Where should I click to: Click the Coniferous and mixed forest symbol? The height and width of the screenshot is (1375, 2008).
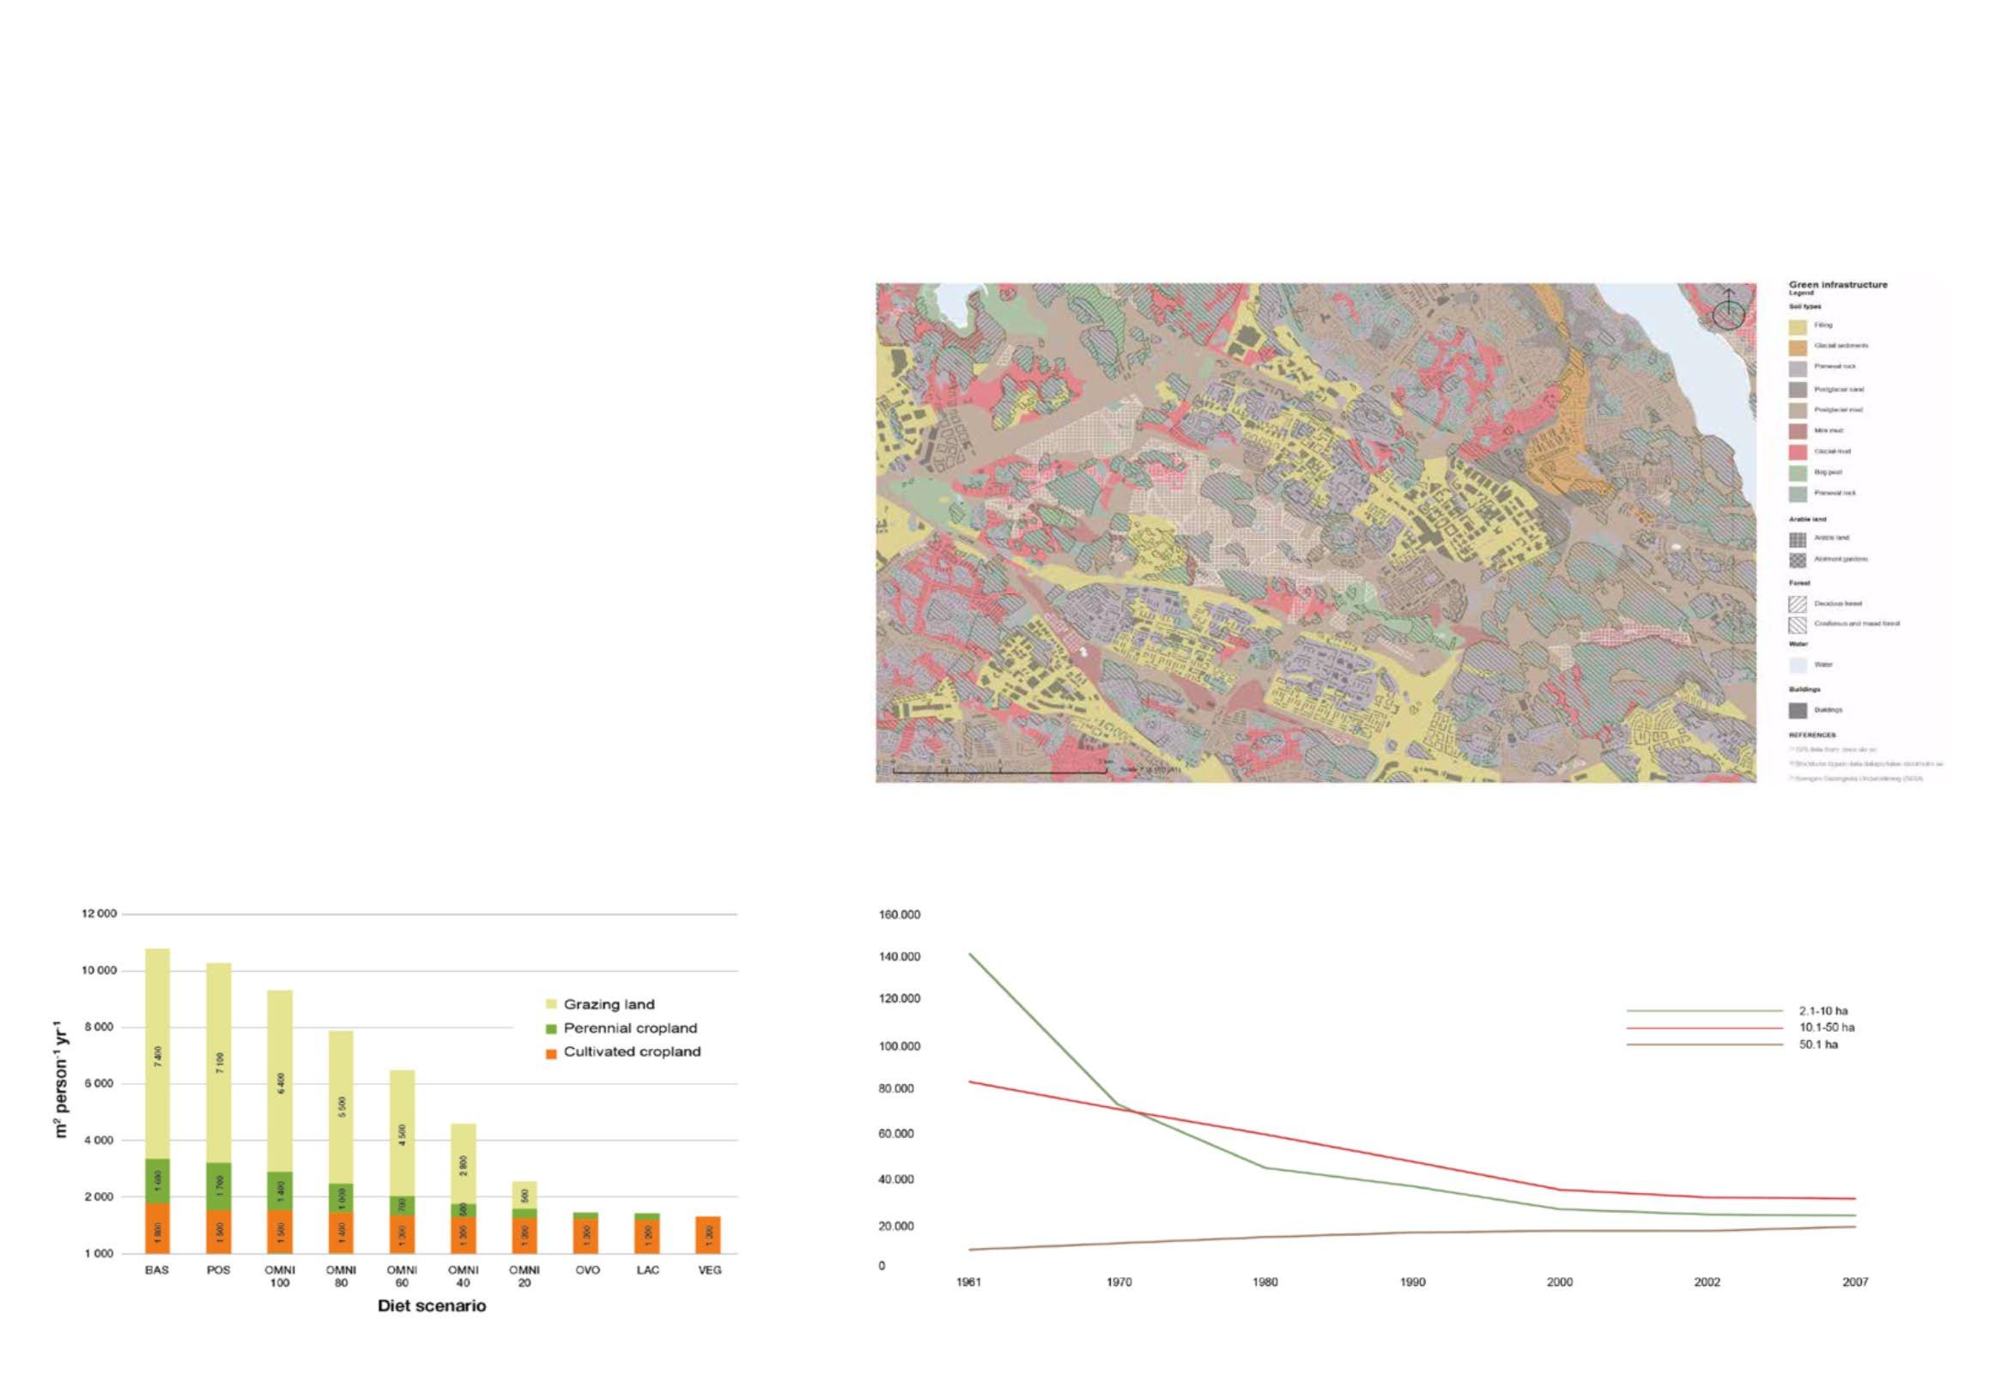pos(1797,625)
